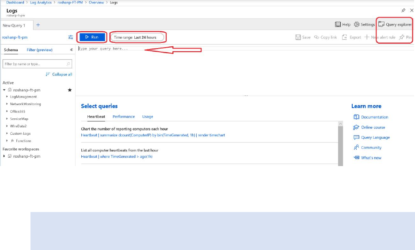The width and height of the screenshot is (415, 250).
Task: Collapse the Active roshanp-ft-pm workspace node
Action: 4,90
